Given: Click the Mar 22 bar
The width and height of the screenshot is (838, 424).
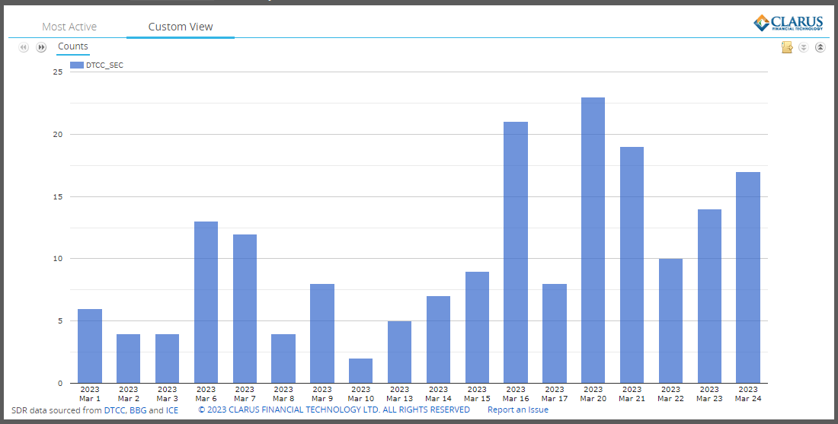Looking at the screenshot, I should (x=670, y=321).
